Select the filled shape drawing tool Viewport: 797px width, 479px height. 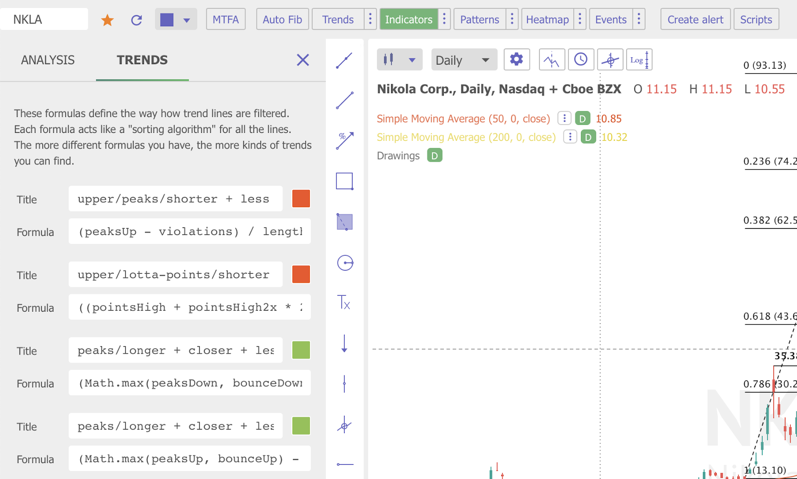(x=345, y=222)
